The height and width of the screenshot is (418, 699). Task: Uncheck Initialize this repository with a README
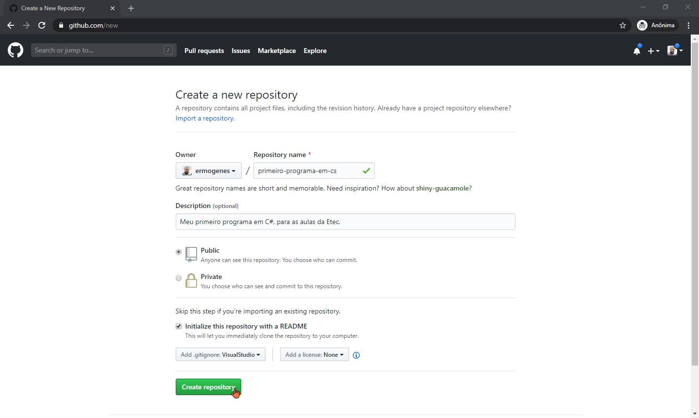click(x=179, y=326)
